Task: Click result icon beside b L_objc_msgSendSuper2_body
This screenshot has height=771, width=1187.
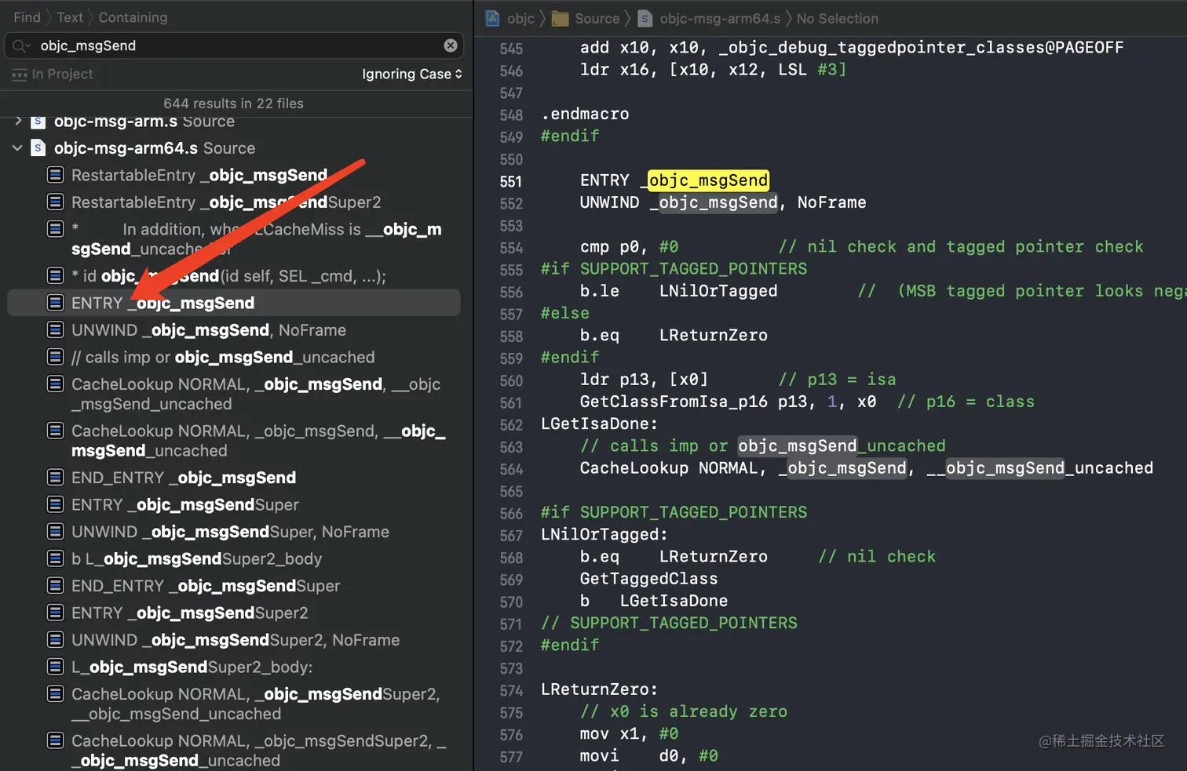Action: tap(56, 558)
